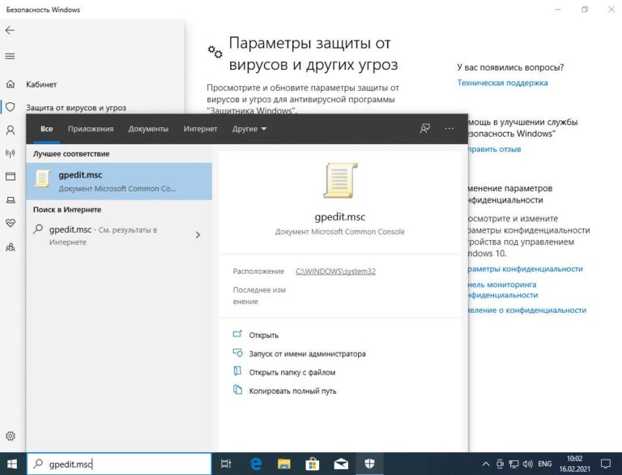Click the Поиск в Интернете heading
Image resolution: width=622 pixels, height=475 pixels.
[x=67, y=209]
